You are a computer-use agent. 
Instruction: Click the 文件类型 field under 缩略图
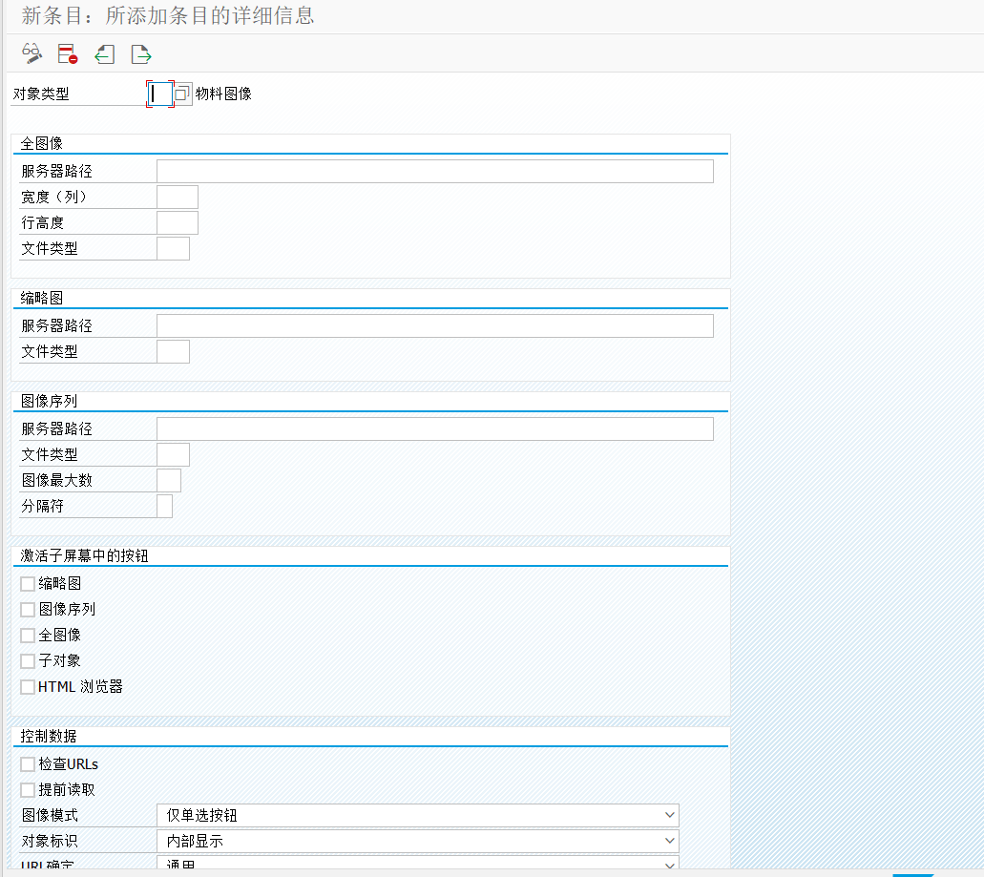click(173, 351)
